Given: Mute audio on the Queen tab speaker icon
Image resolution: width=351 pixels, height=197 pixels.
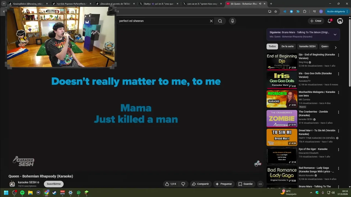Looking at the screenshot, I should coord(260,4).
